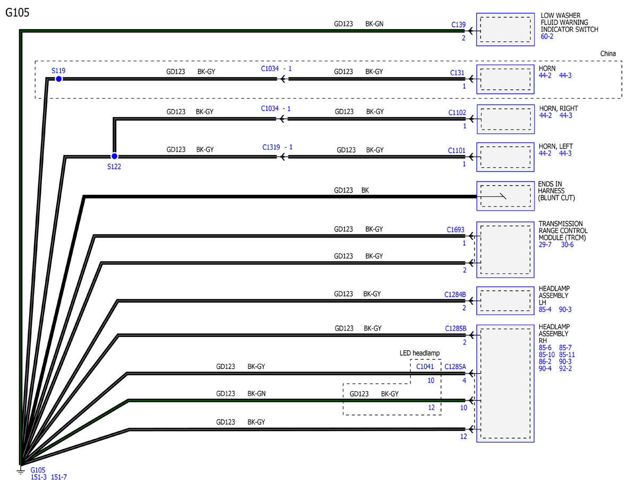Click the C1041 LED headlamp connector

point(425,366)
